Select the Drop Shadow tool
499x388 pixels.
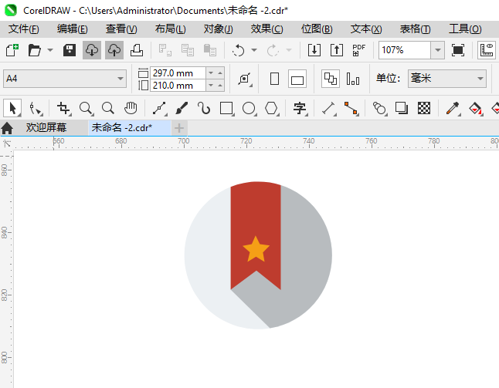tap(402, 108)
